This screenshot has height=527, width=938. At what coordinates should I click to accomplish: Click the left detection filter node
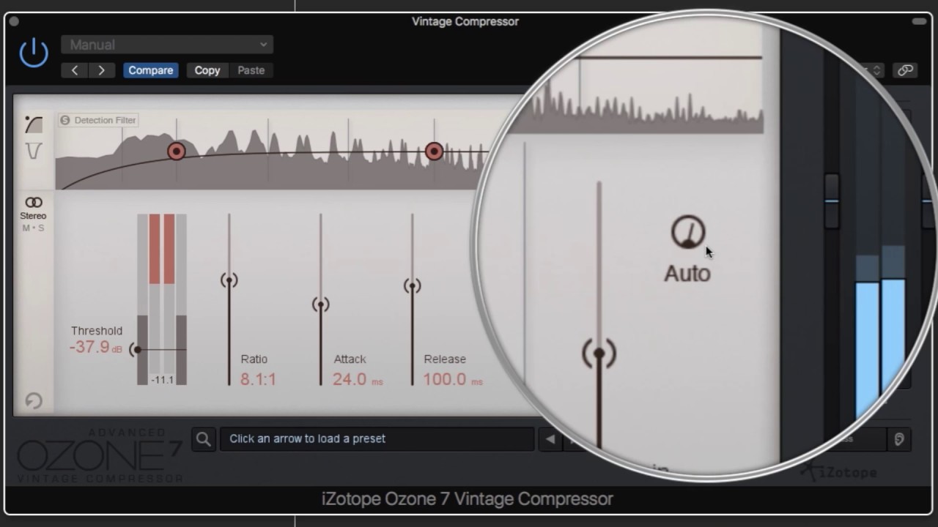176,152
